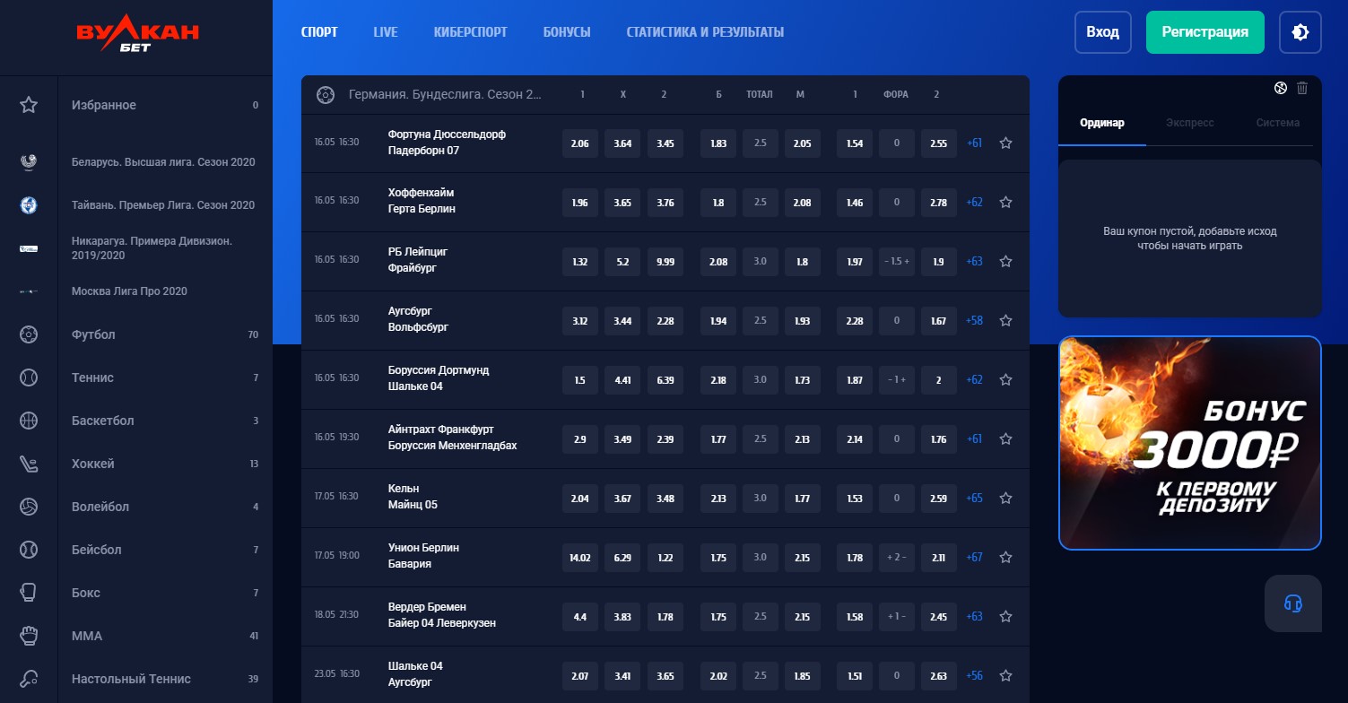
Task: Switch to the Экспресс coupon tab
Action: 1189,123
